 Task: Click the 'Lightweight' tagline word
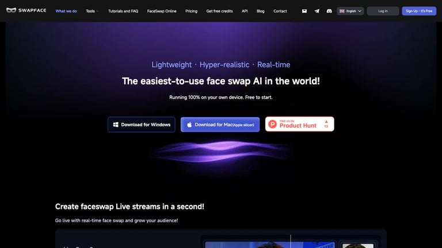[172, 65]
